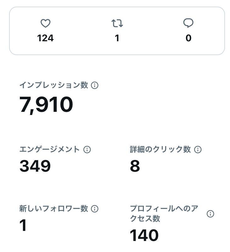Click the 140 profile visits value

(144, 235)
